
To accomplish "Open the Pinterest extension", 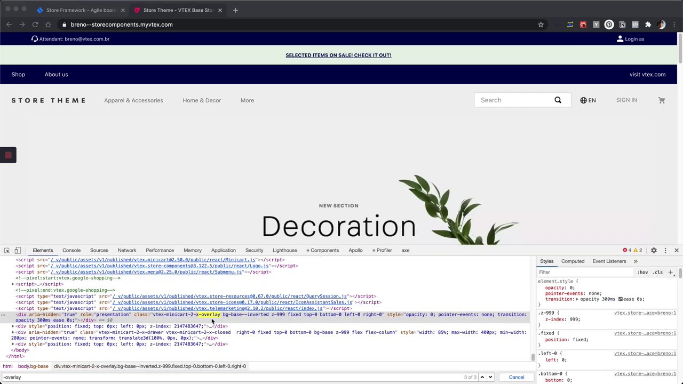I will pyautogui.click(x=609, y=25).
